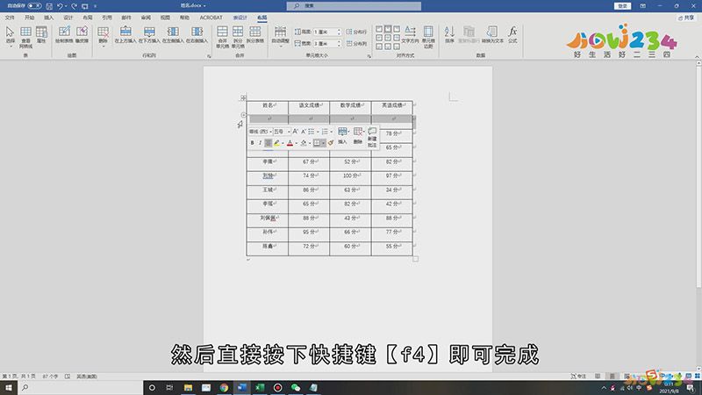Open Chrome from the Windows taskbar
This screenshot has width=702, height=395.
click(x=224, y=387)
